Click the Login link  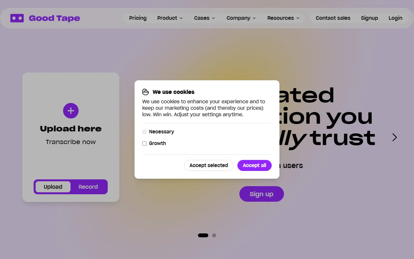[396, 18]
